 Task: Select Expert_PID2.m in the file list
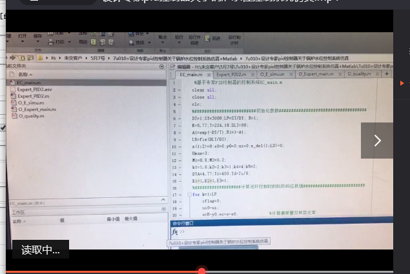tap(33, 96)
